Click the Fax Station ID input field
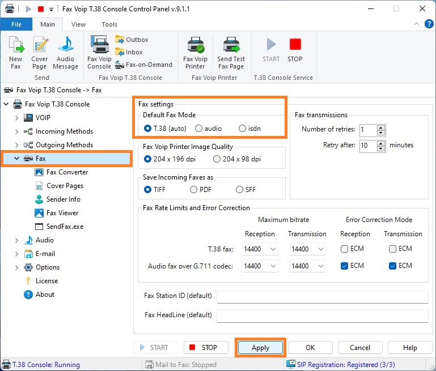Viewport: 436px width, 371px height. pyautogui.click(x=322, y=297)
